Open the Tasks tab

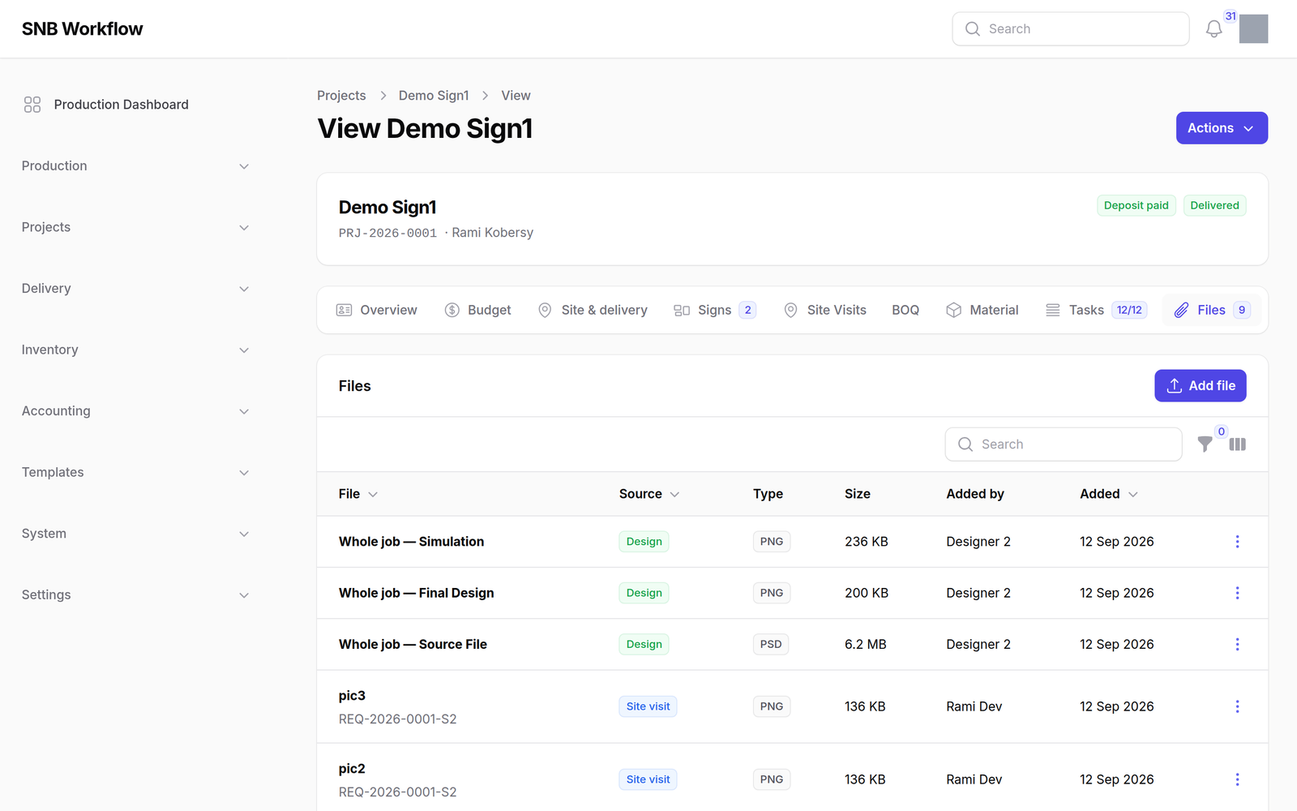coord(1096,310)
